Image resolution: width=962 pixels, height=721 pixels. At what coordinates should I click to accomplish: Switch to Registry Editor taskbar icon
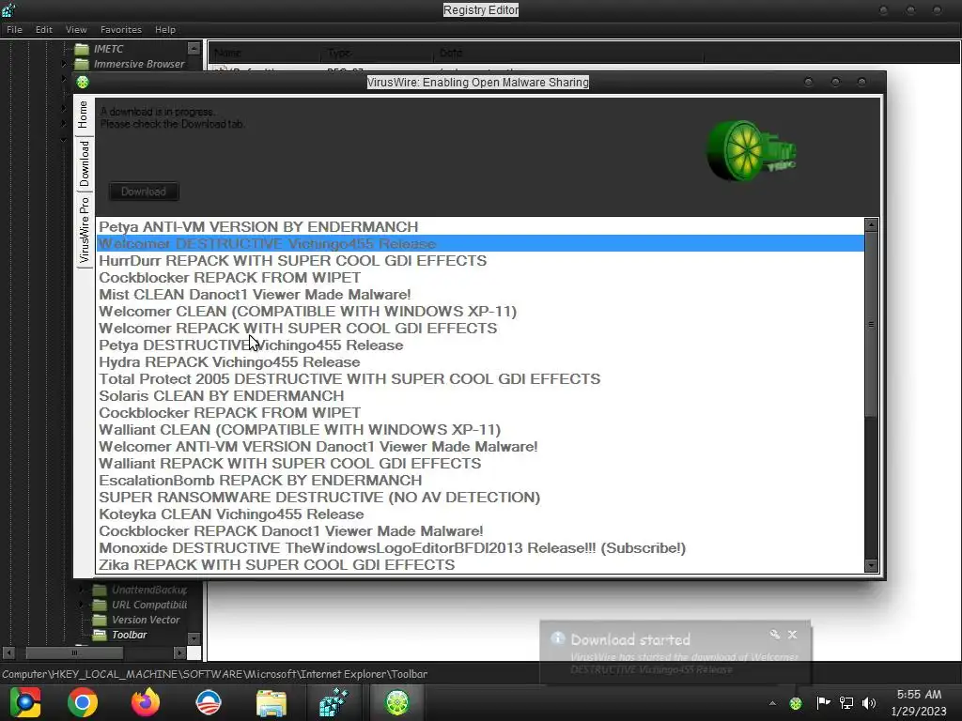click(334, 702)
